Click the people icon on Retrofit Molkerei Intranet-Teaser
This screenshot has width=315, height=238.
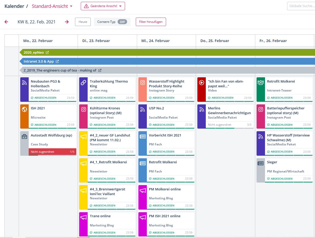coord(261,83)
